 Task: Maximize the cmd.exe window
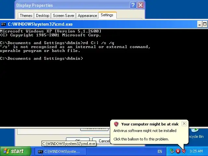pos(205,24)
